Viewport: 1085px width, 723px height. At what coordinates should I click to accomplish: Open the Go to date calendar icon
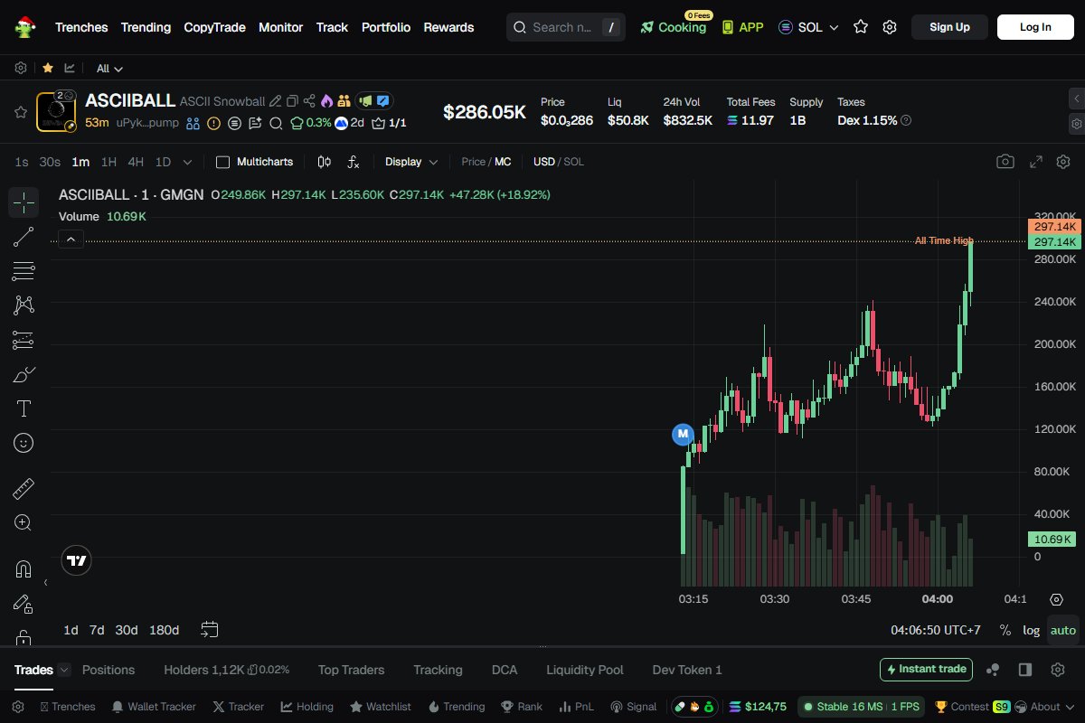[x=210, y=629]
